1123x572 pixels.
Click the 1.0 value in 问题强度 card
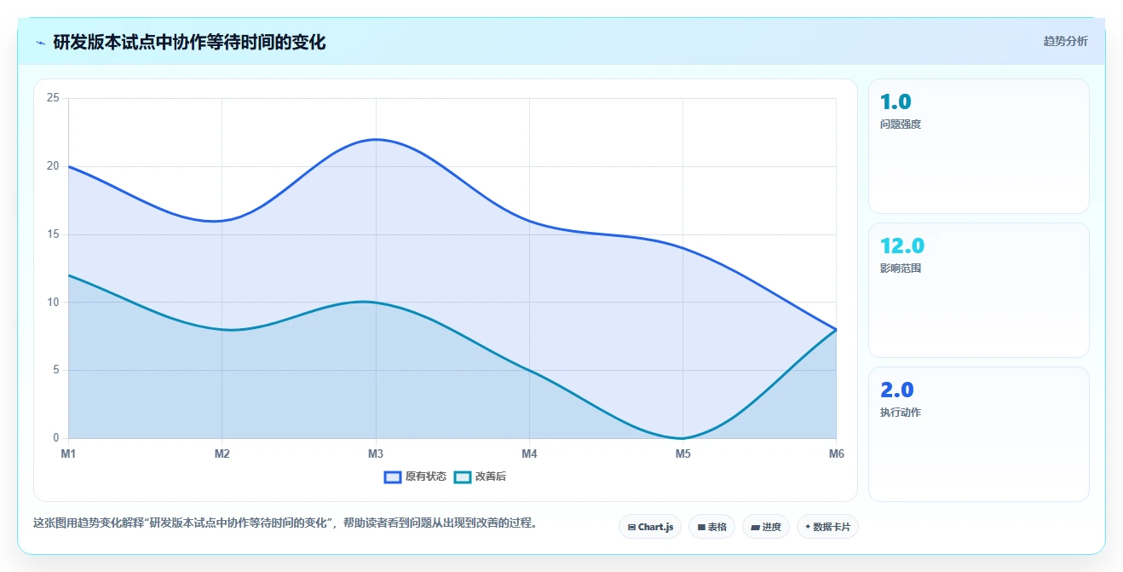tap(896, 102)
